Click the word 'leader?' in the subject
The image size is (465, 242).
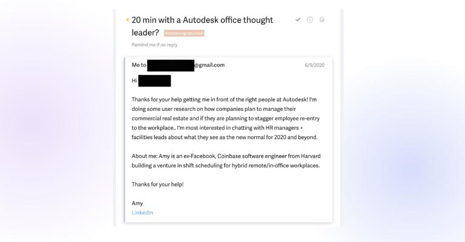145,33
